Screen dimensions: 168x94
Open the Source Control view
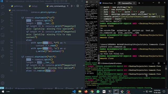click(3, 21)
